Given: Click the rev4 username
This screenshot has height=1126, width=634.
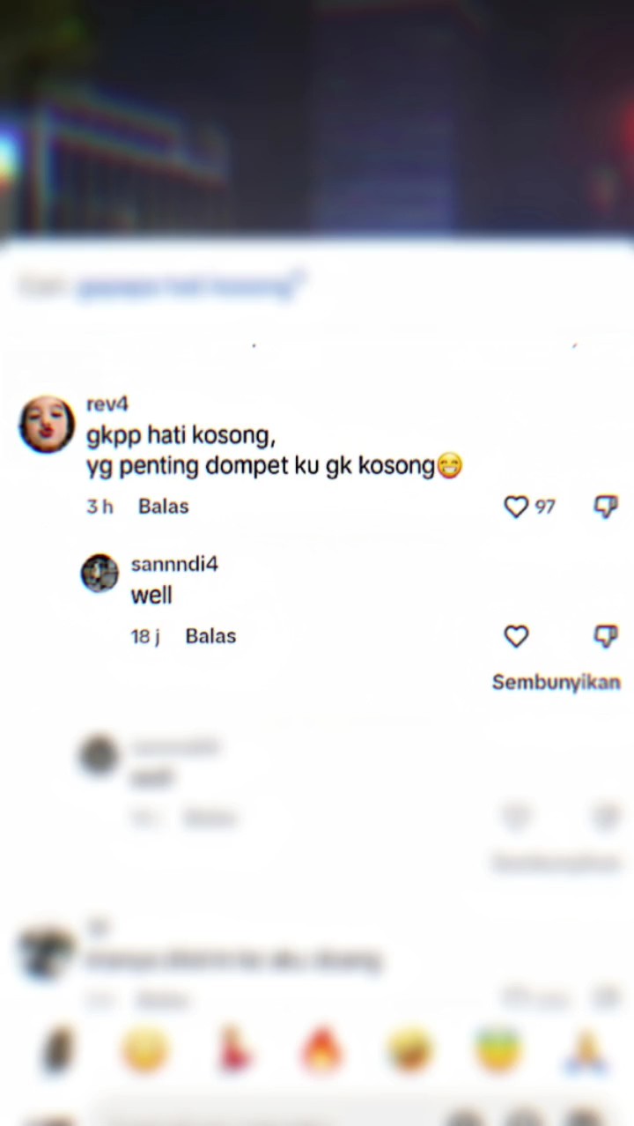Looking at the screenshot, I should pos(107,404).
